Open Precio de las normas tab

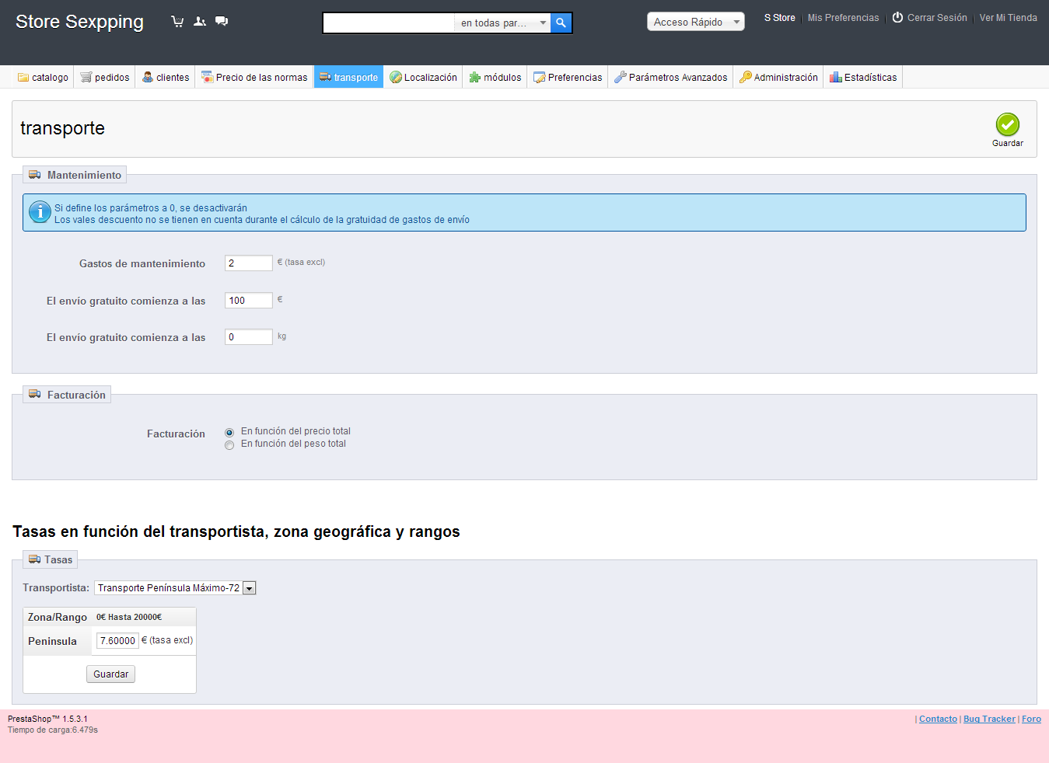coord(254,77)
